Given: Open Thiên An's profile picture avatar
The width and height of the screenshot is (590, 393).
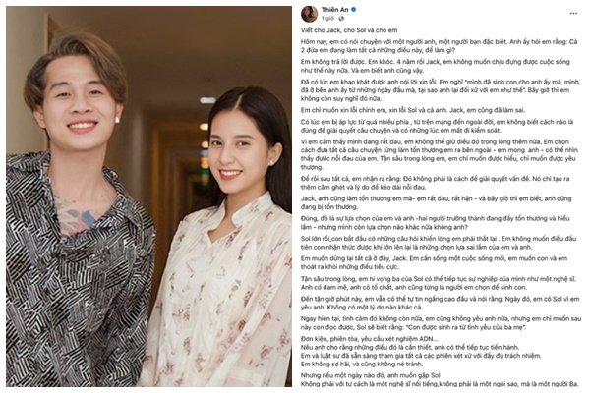Looking at the screenshot, I should point(309,14).
